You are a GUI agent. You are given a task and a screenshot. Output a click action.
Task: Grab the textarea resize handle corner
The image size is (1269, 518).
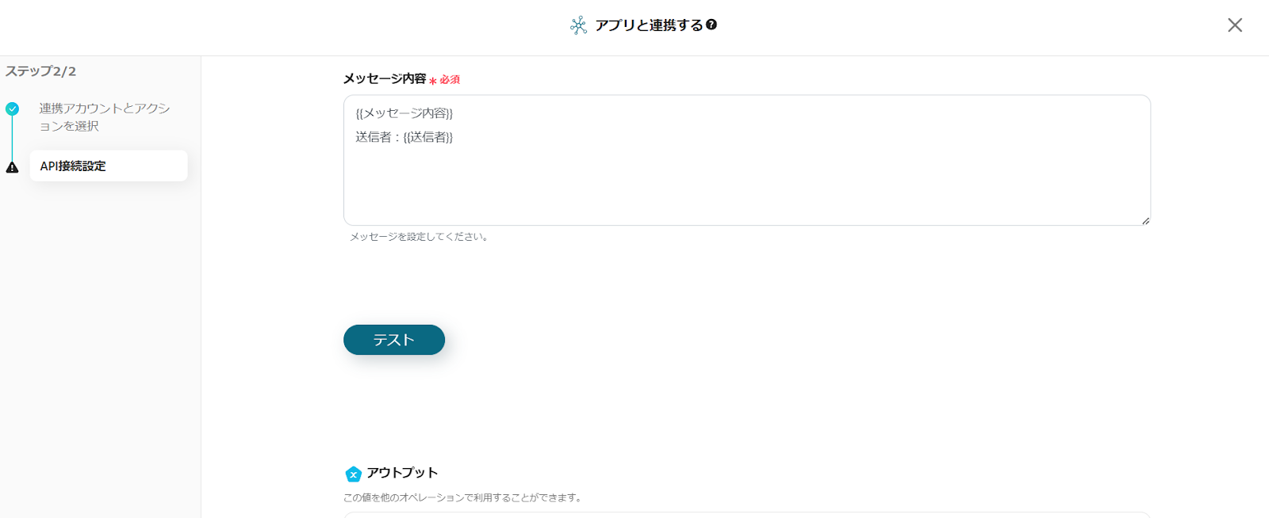[x=1145, y=221]
